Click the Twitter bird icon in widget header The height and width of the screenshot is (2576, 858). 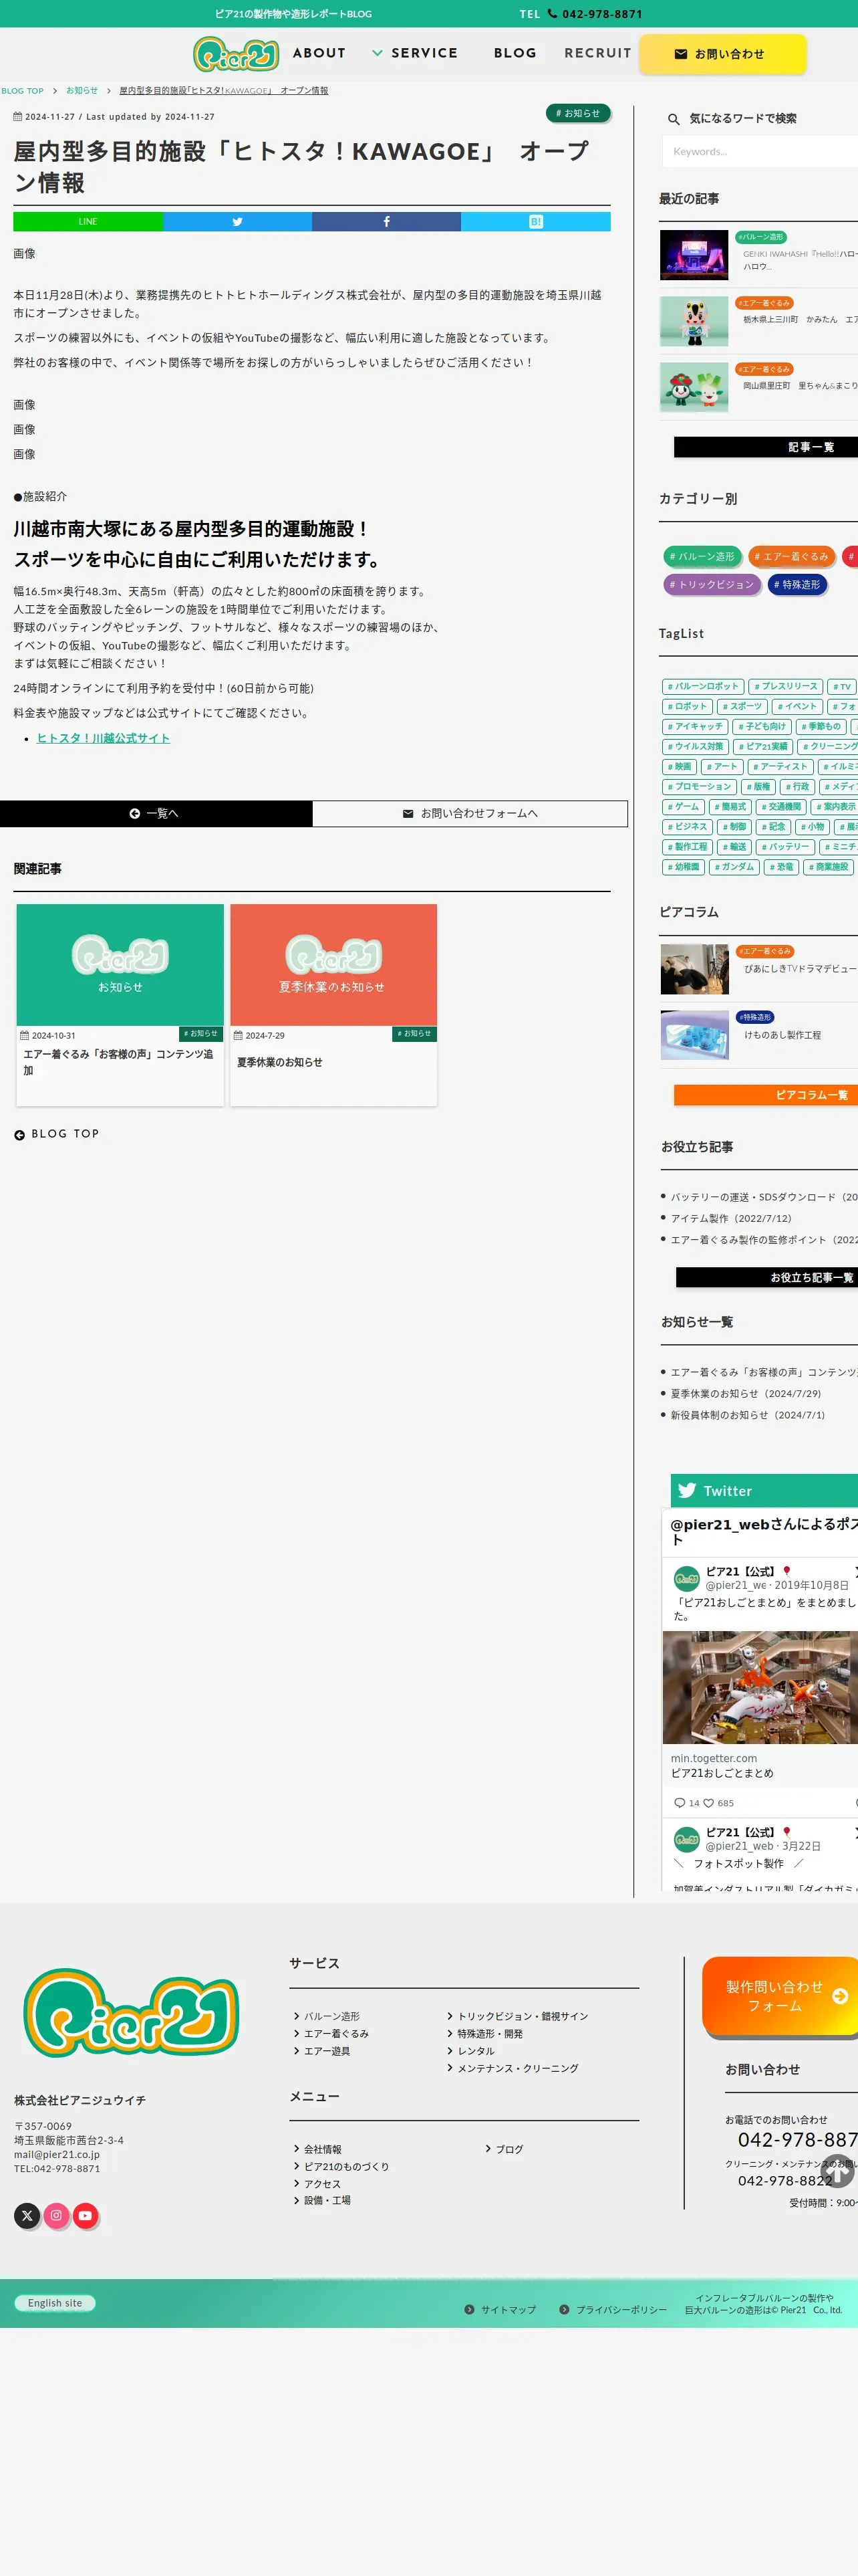[x=687, y=1490]
